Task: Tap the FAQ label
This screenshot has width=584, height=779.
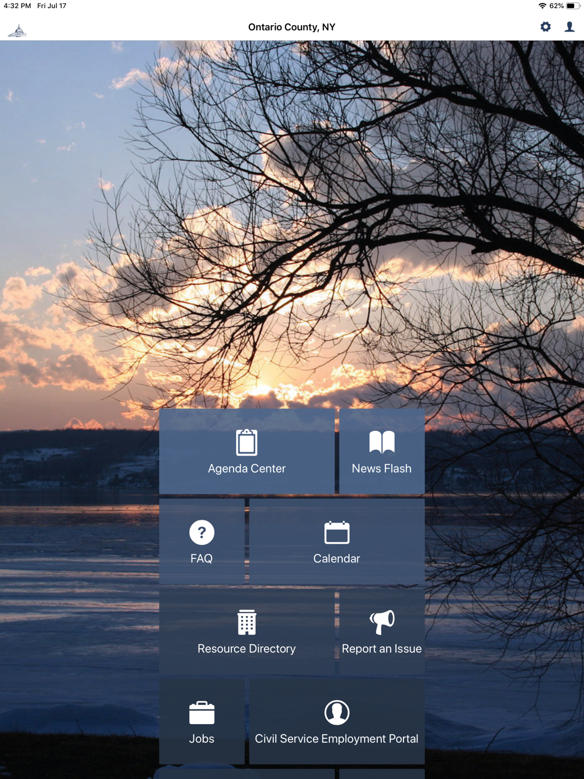Action: pos(201,559)
